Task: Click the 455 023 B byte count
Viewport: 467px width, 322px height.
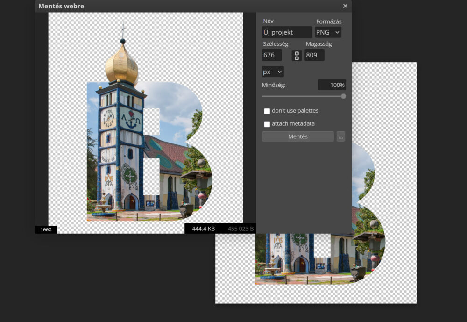Action: click(x=241, y=229)
